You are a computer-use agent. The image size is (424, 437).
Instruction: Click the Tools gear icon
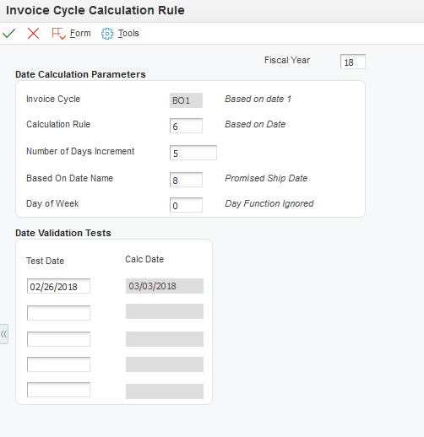click(107, 34)
